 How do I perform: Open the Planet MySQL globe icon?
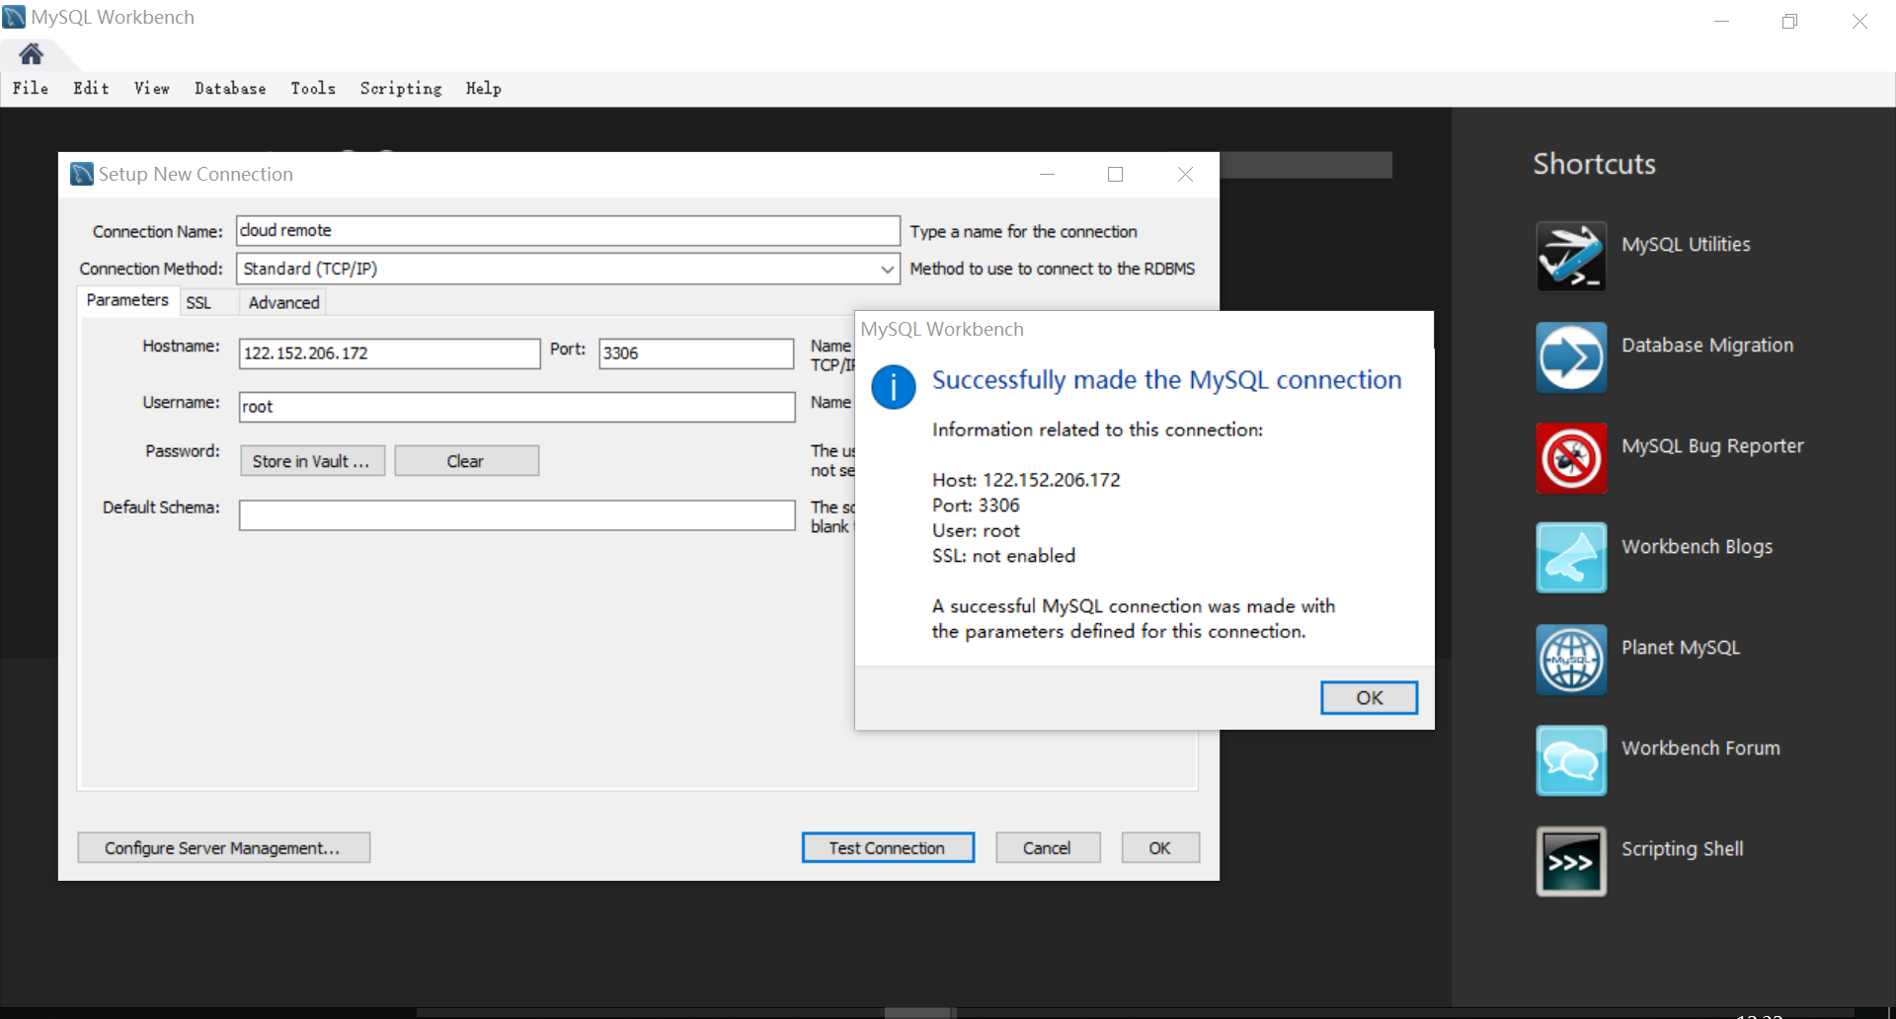(1570, 660)
